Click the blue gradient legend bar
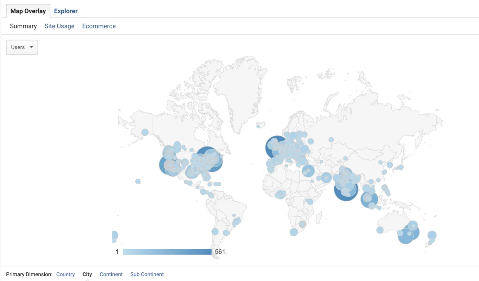This screenshot has width=479, height=281. 167,252
